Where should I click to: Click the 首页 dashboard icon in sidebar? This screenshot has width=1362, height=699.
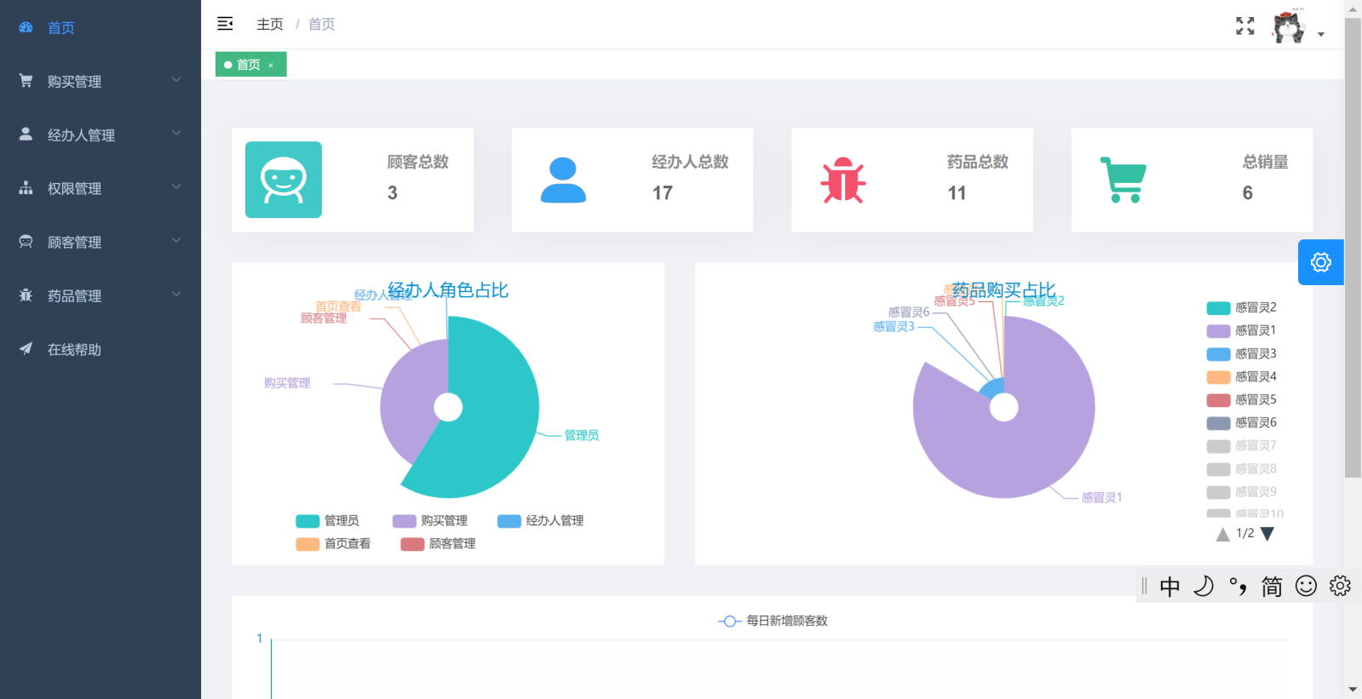pos(26,27)
